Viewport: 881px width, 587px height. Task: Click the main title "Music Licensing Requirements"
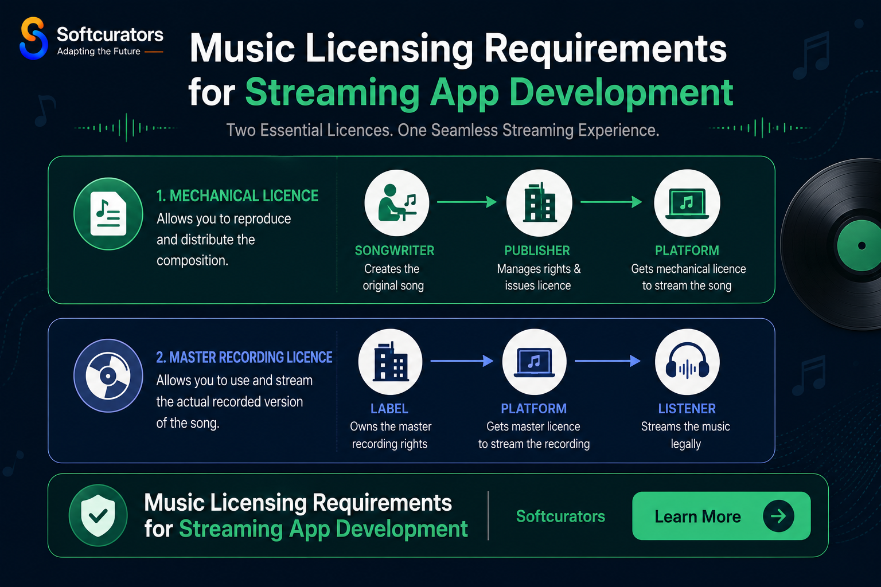coord(458,48)
